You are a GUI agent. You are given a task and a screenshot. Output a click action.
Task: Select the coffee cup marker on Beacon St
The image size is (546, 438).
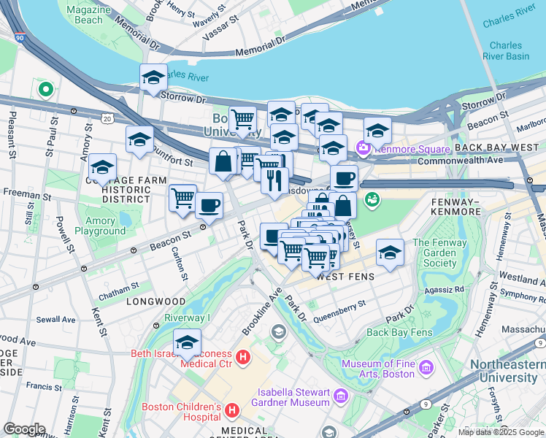[x=209, y=208]
